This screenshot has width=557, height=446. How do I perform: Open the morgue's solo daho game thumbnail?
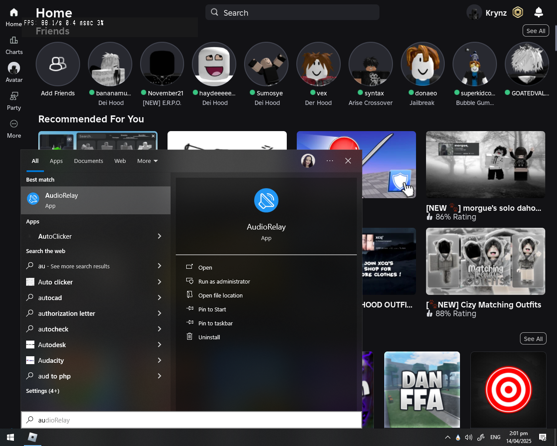(x=486, y=165)
